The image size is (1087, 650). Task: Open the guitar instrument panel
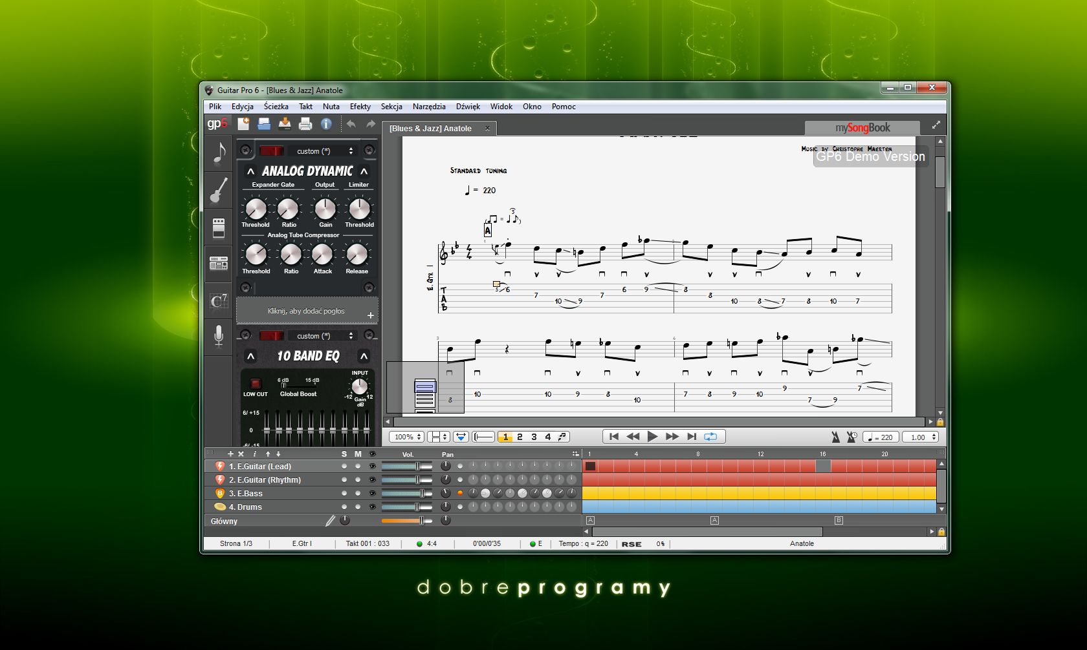tap(219, 191)
